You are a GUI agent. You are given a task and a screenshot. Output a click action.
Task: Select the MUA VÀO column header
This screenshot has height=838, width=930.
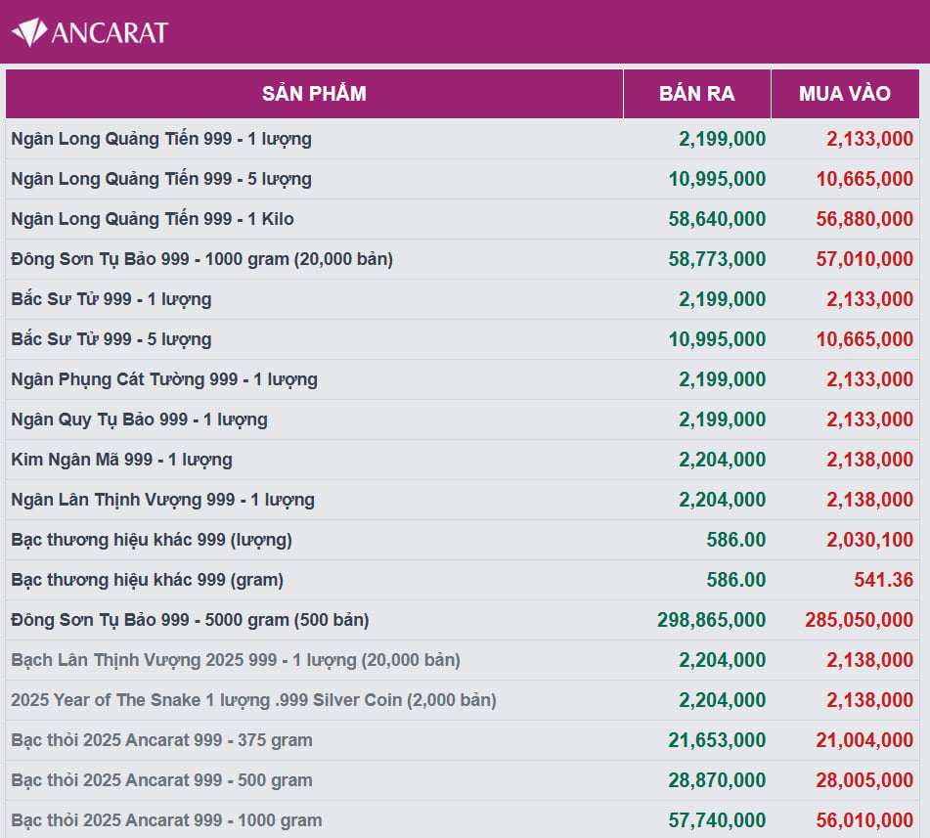click(x=845, y=94)
